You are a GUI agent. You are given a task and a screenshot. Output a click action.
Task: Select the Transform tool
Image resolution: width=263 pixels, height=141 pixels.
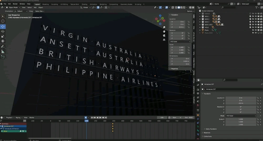pyautogui.click(x=3, y=41)
